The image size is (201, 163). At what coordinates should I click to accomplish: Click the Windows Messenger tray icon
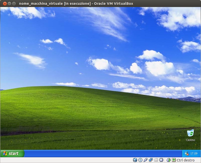pos(186,153)
